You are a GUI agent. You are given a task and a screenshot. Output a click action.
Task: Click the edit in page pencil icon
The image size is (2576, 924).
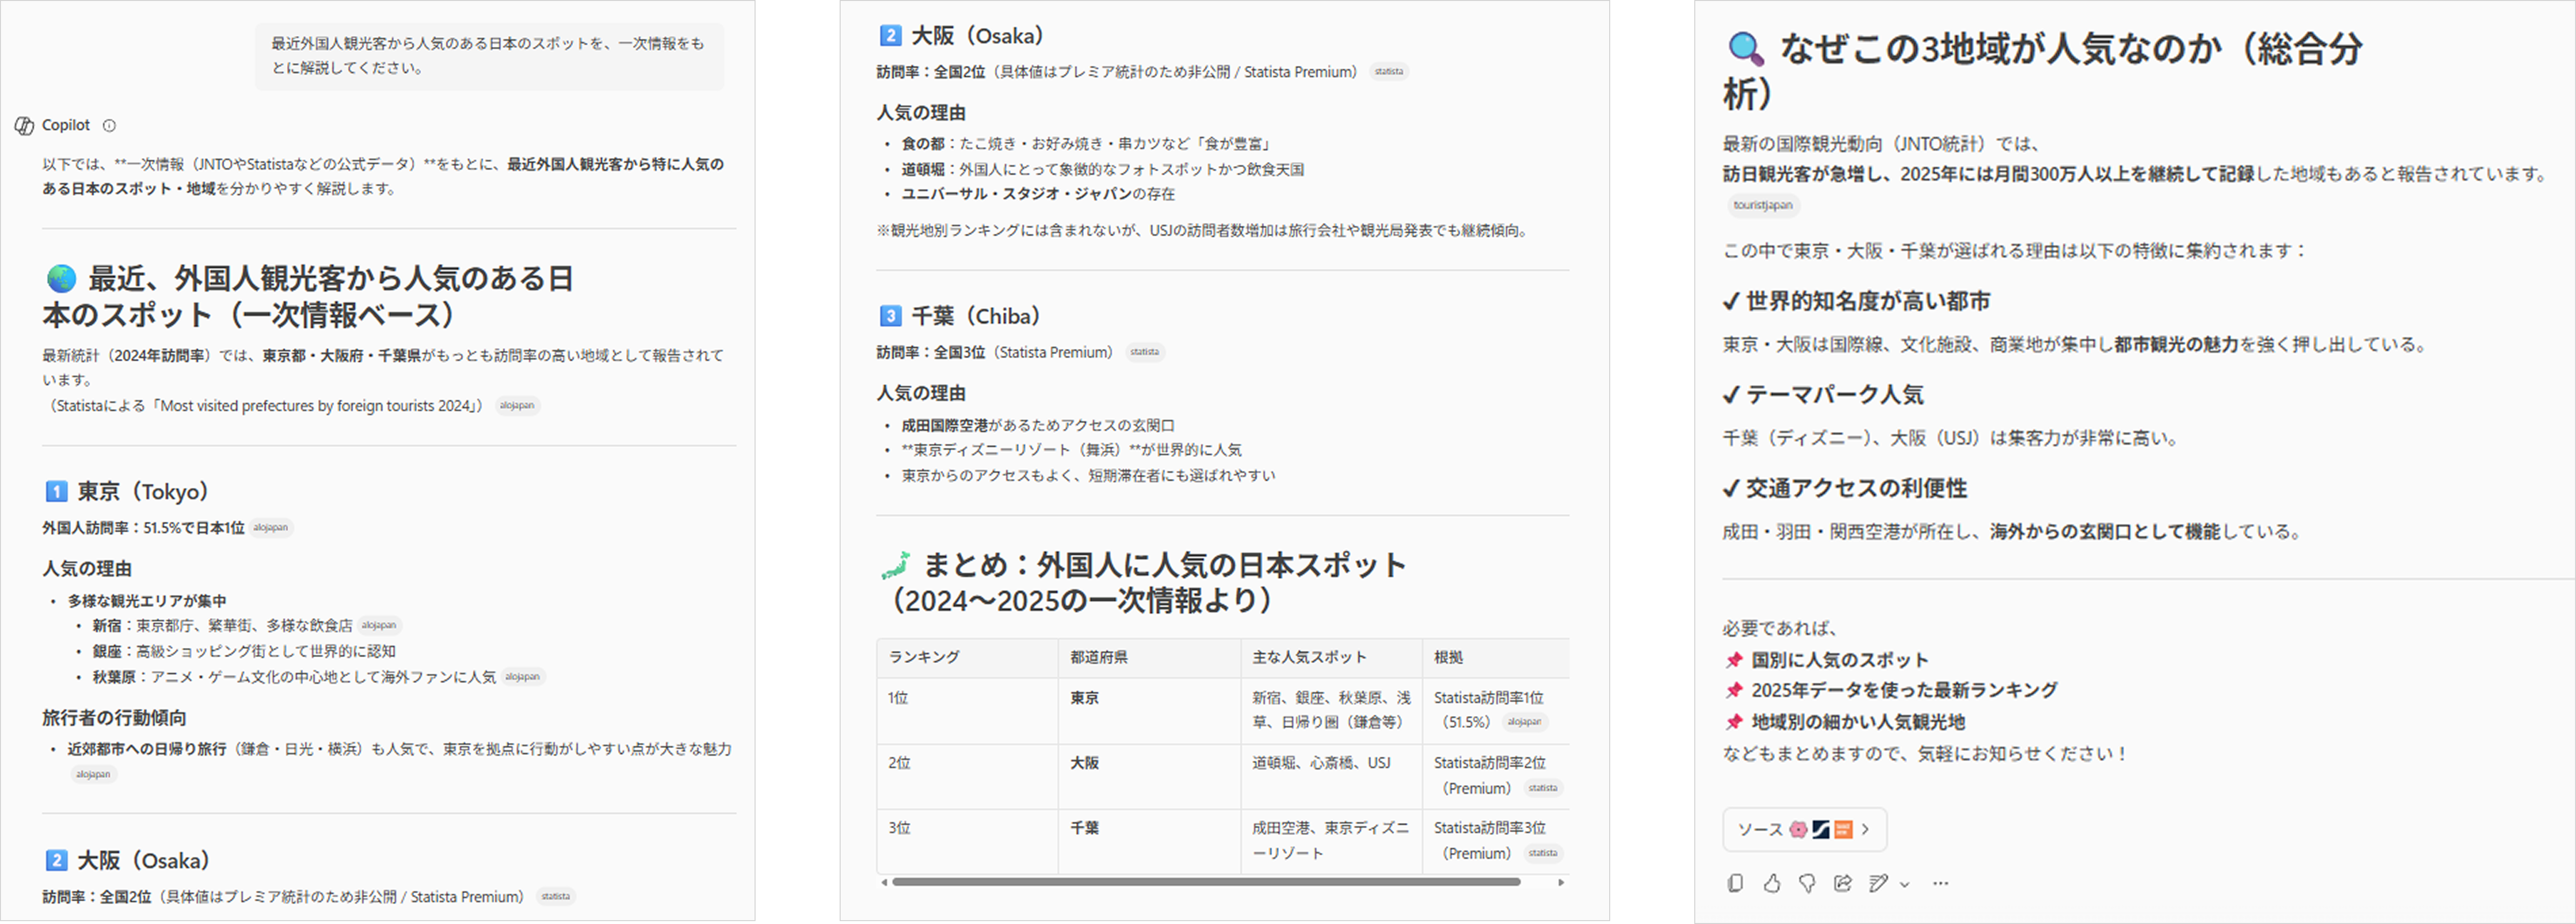[x=1879, y=883]
